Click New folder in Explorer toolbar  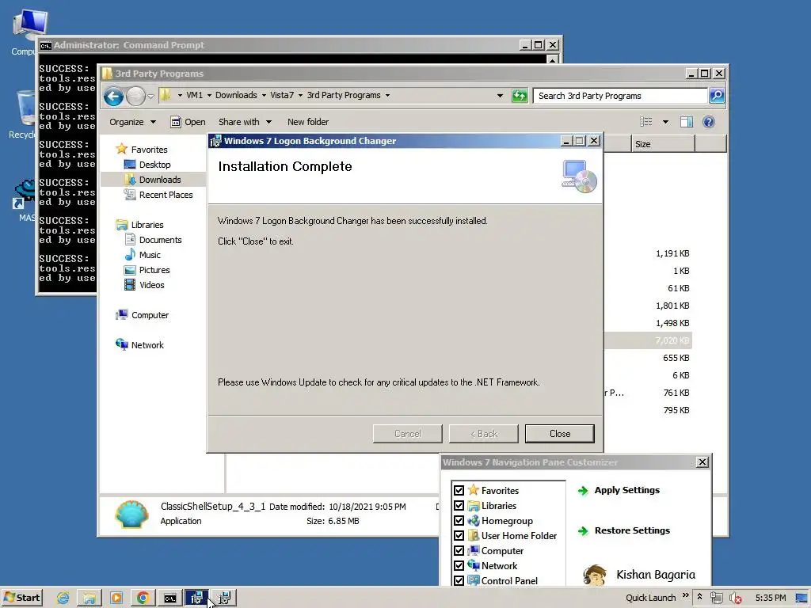pyautogui.click(x=308, y=122)
